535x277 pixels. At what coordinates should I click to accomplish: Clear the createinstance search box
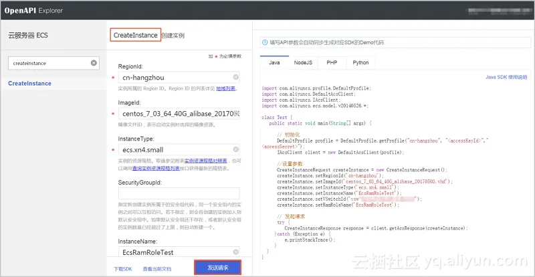pos(94,63)
